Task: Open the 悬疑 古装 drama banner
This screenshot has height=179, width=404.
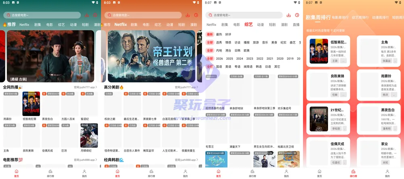Action: tap(50, 56)
